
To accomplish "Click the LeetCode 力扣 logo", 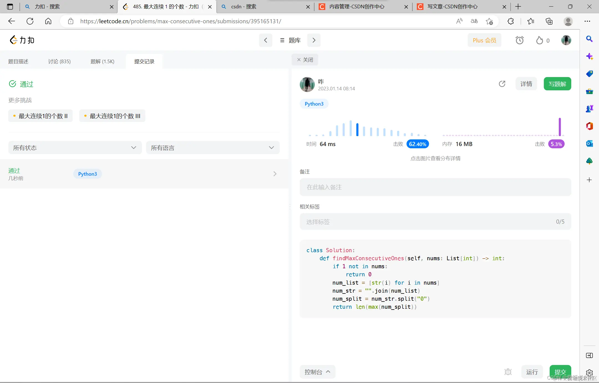I will [22, 40].
